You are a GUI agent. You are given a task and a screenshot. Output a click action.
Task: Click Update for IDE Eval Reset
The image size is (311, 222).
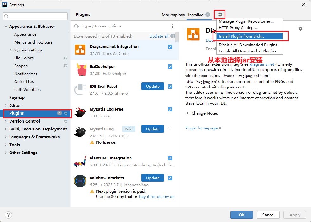pyautogui.click(x=153, y=87)
